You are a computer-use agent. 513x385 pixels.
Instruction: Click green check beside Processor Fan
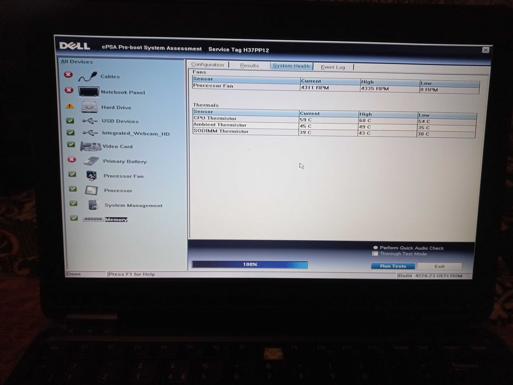pos(73,174)
